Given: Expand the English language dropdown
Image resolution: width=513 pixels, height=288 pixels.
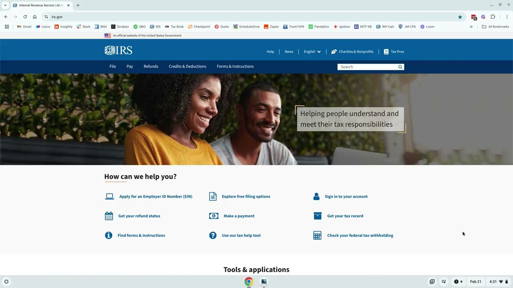Looking at the screenshot, I should coord(312,52).
